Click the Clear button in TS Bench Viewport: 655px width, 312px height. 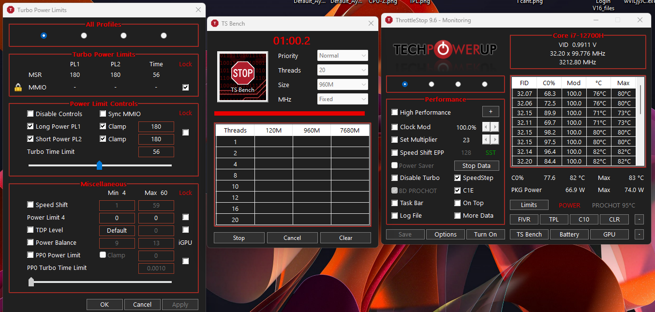pyautogui.click(x=345, y=238)
